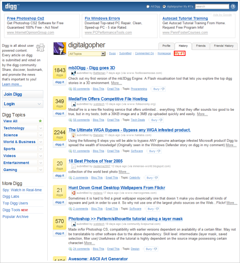Click the green star beside View All
Viewport: 240px width, 263px height.
pos(40,121)
